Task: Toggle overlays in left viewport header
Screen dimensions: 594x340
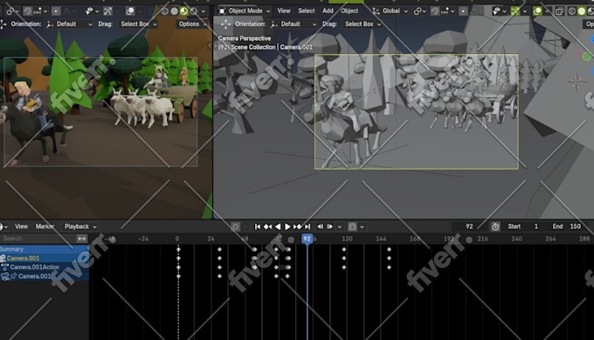Action: pos(130,11)
